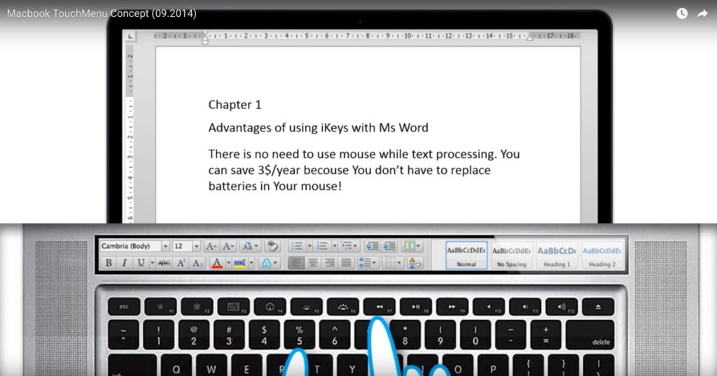This screenshot has height=376, width=717.
Task: Open the font size dropdown arrow
Action: [196, 247]
